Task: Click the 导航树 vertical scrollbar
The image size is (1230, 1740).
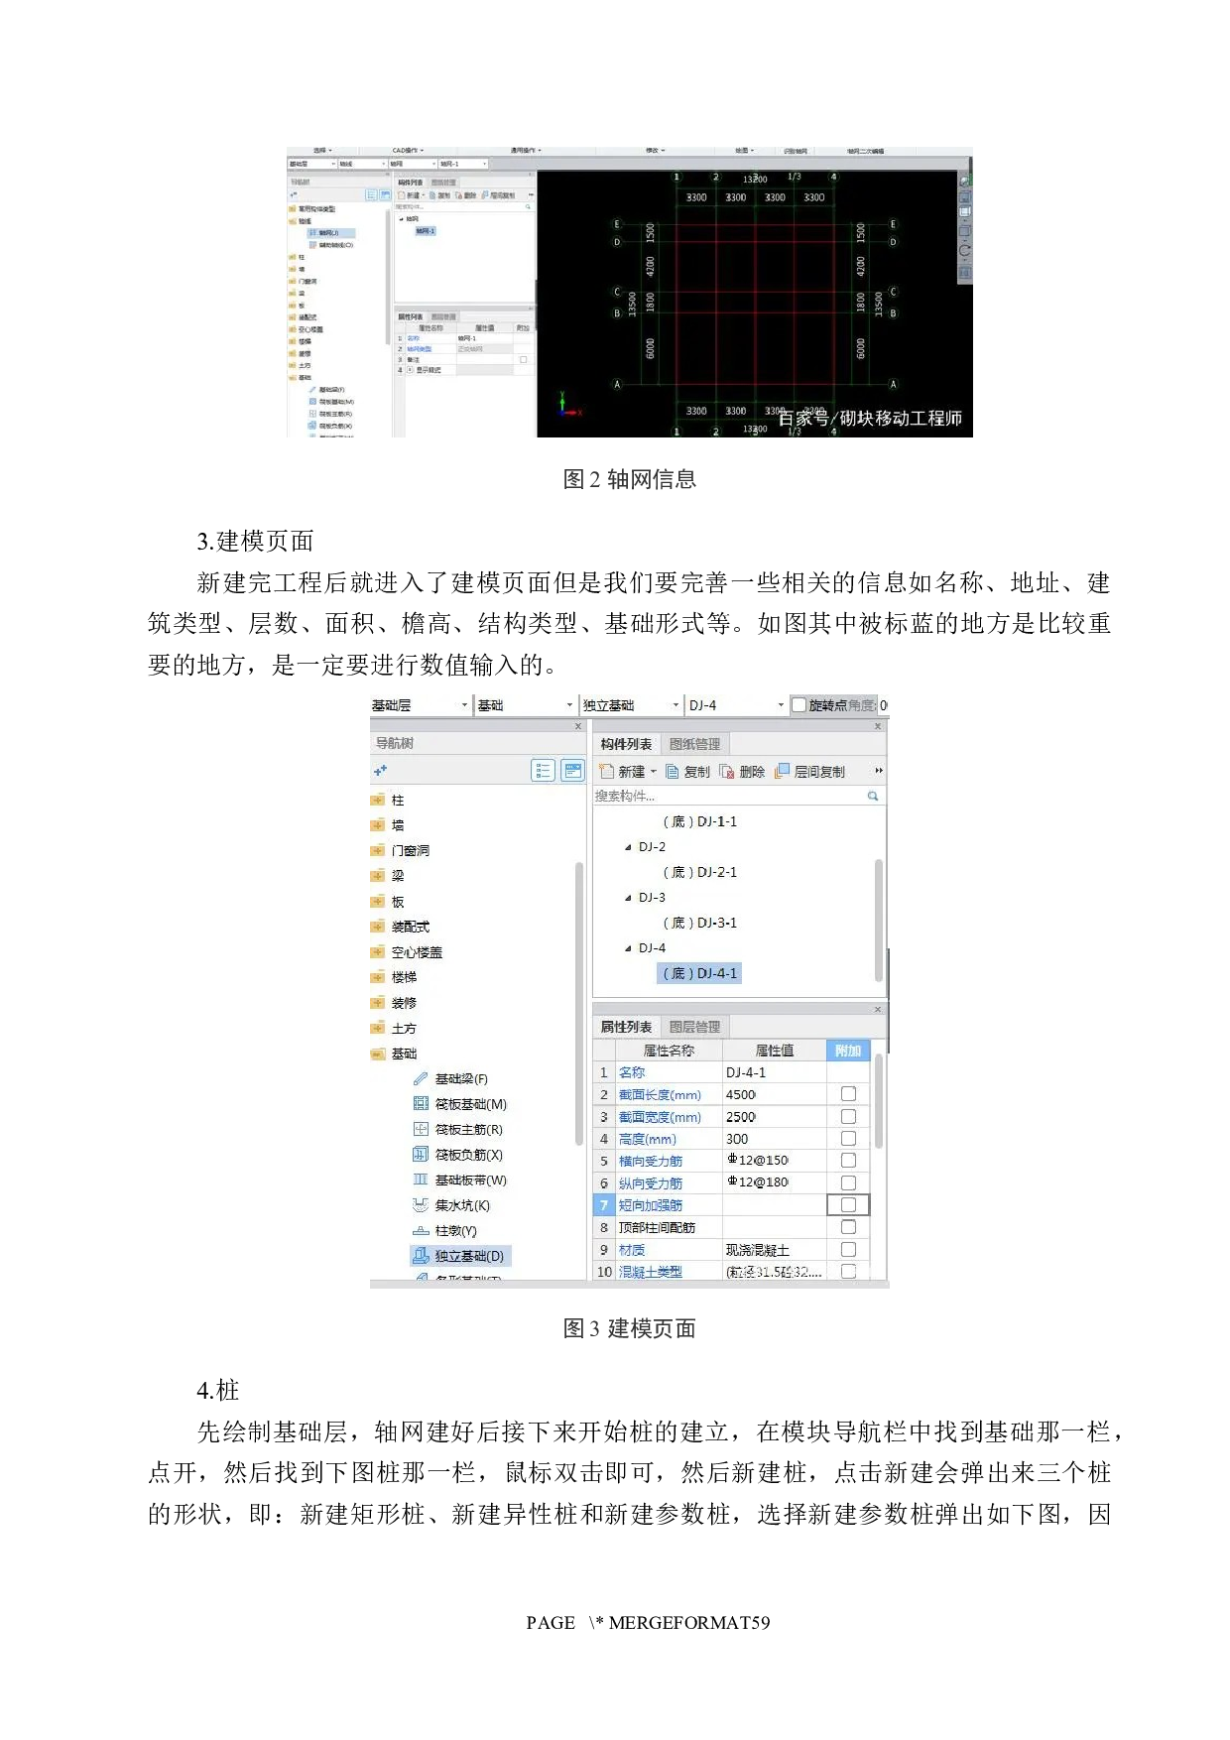Action: point(579,1004)
